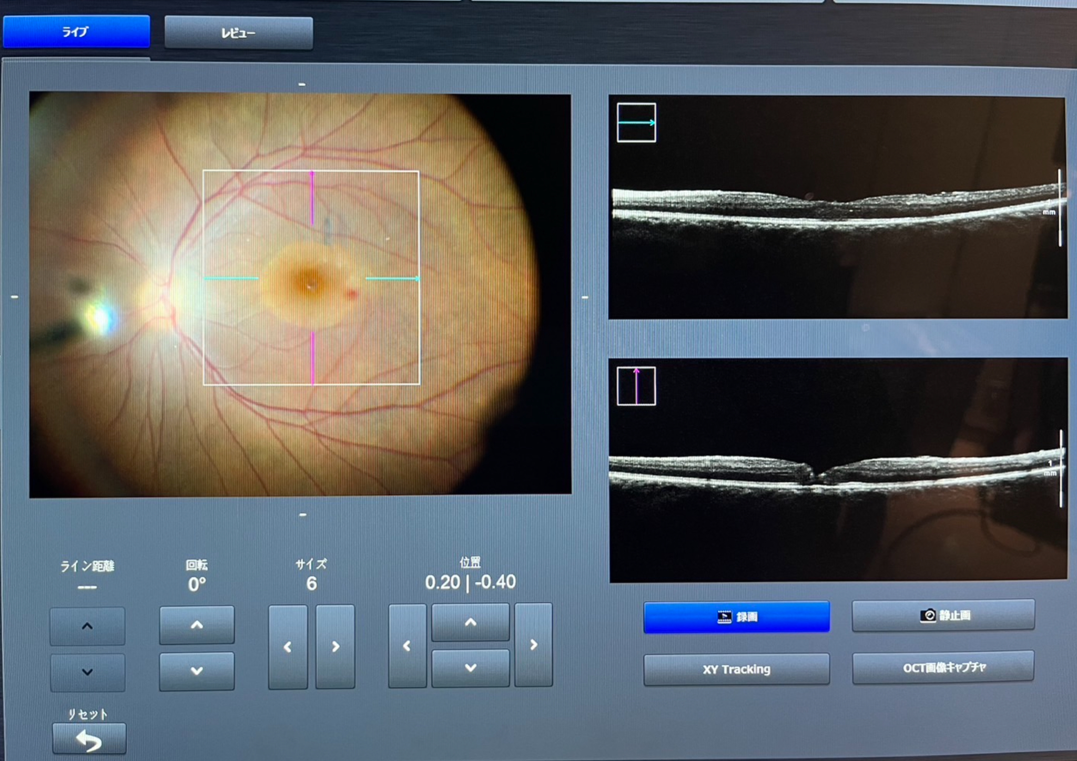The image size is (1077, 761).
Task: Decrease 回転 angle with down arrow
Action: coord(197,671)
